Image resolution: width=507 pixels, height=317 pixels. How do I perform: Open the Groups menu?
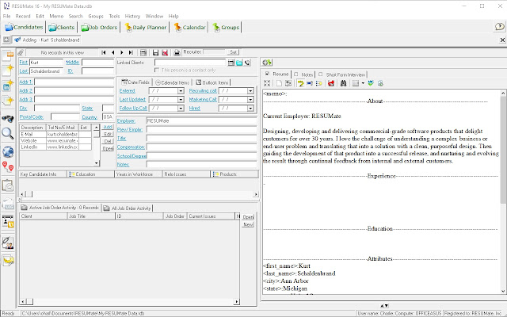point(96,16)
